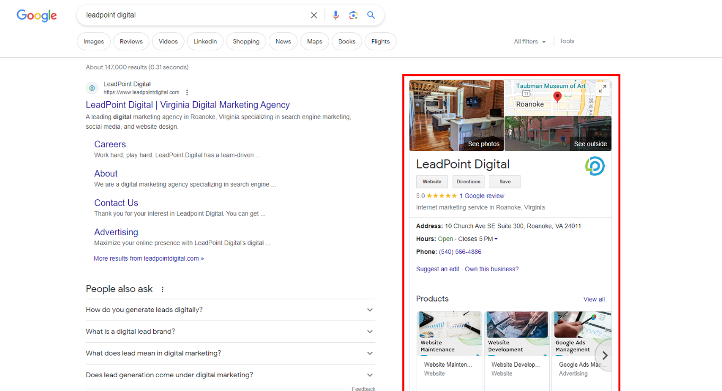Advance products carousel with right arrow

pos(605,356)
